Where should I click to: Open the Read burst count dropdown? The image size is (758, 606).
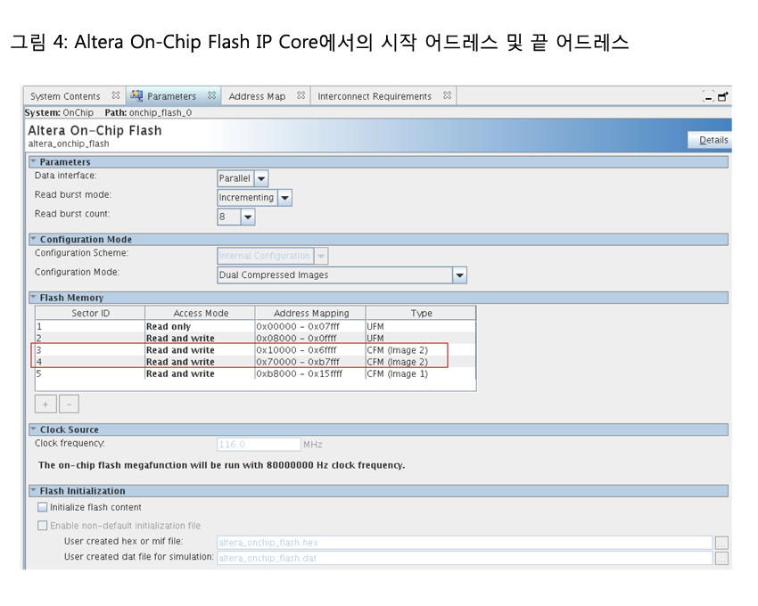[x=247, y=217]
